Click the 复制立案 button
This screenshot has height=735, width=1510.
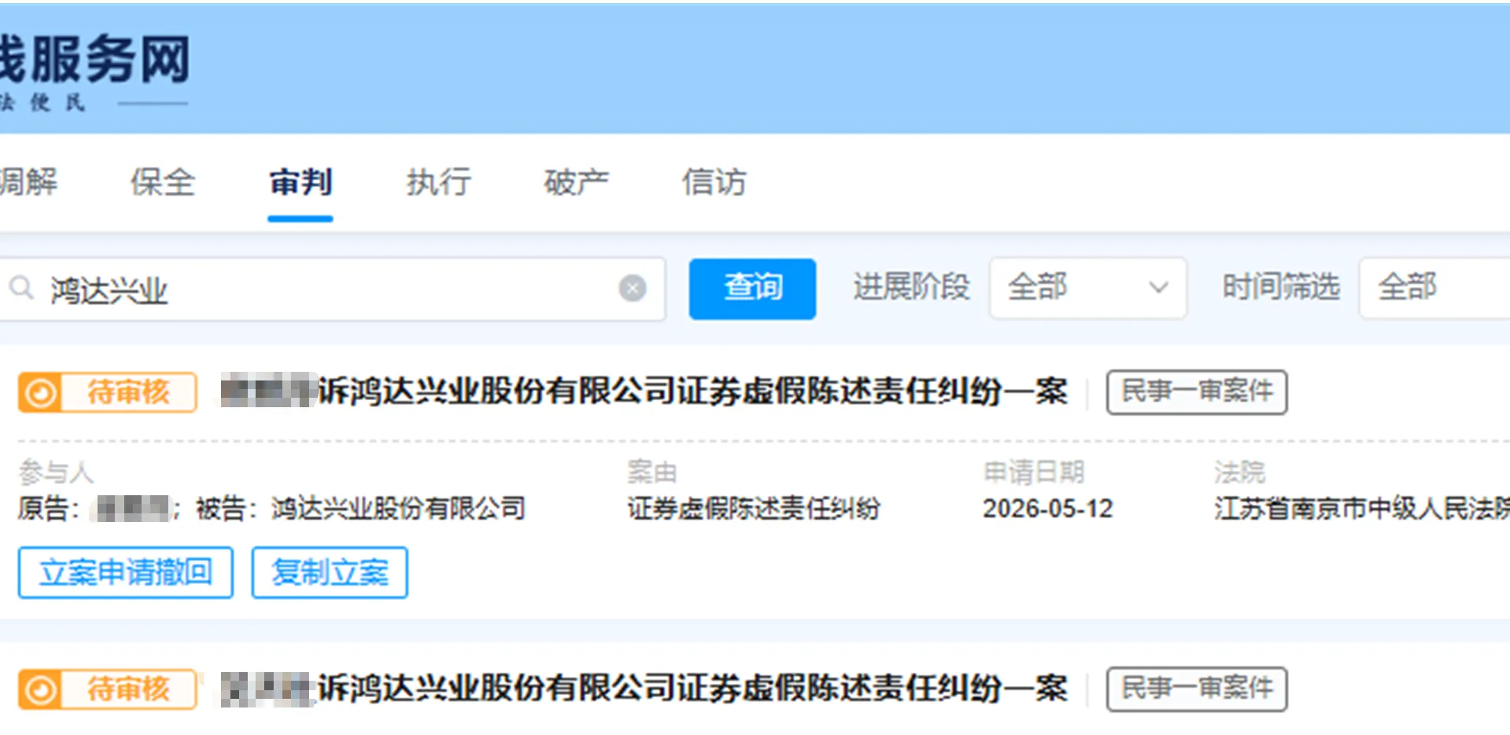330,572
